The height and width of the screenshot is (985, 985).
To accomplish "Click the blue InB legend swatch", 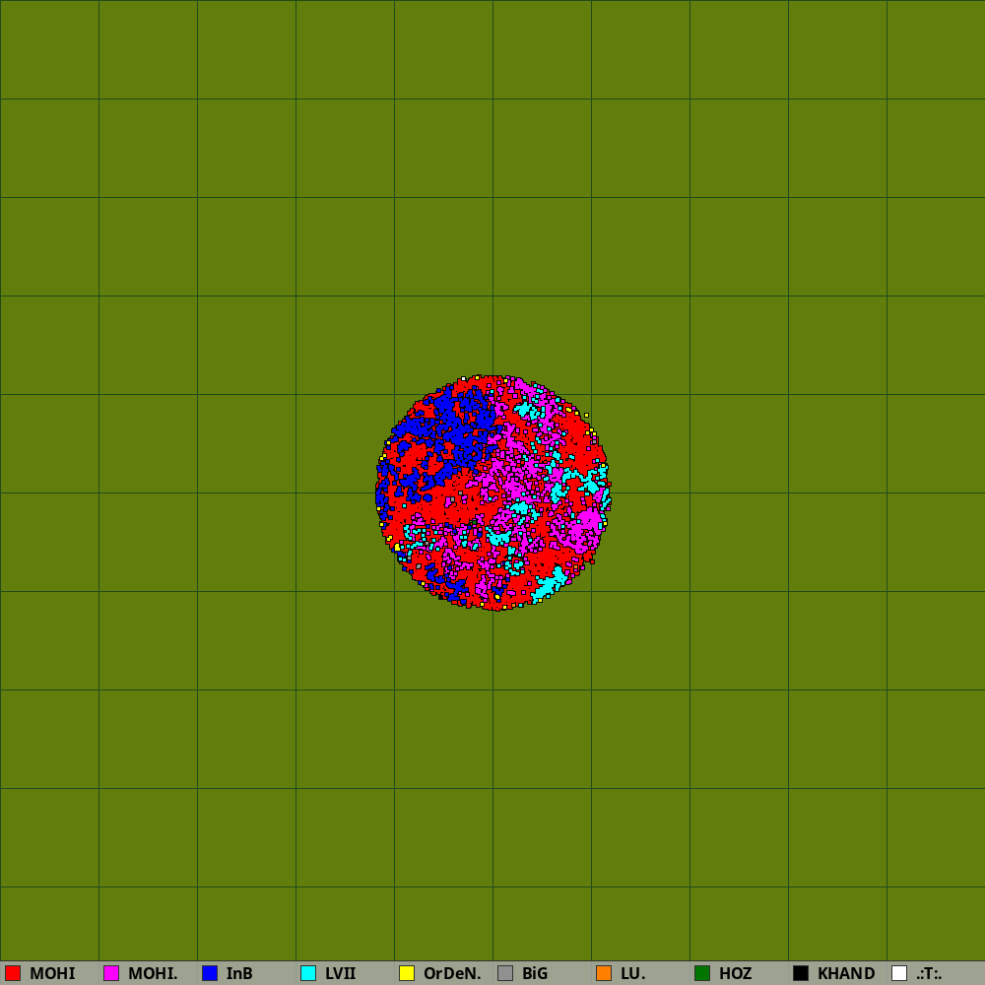I will [210, 973].
